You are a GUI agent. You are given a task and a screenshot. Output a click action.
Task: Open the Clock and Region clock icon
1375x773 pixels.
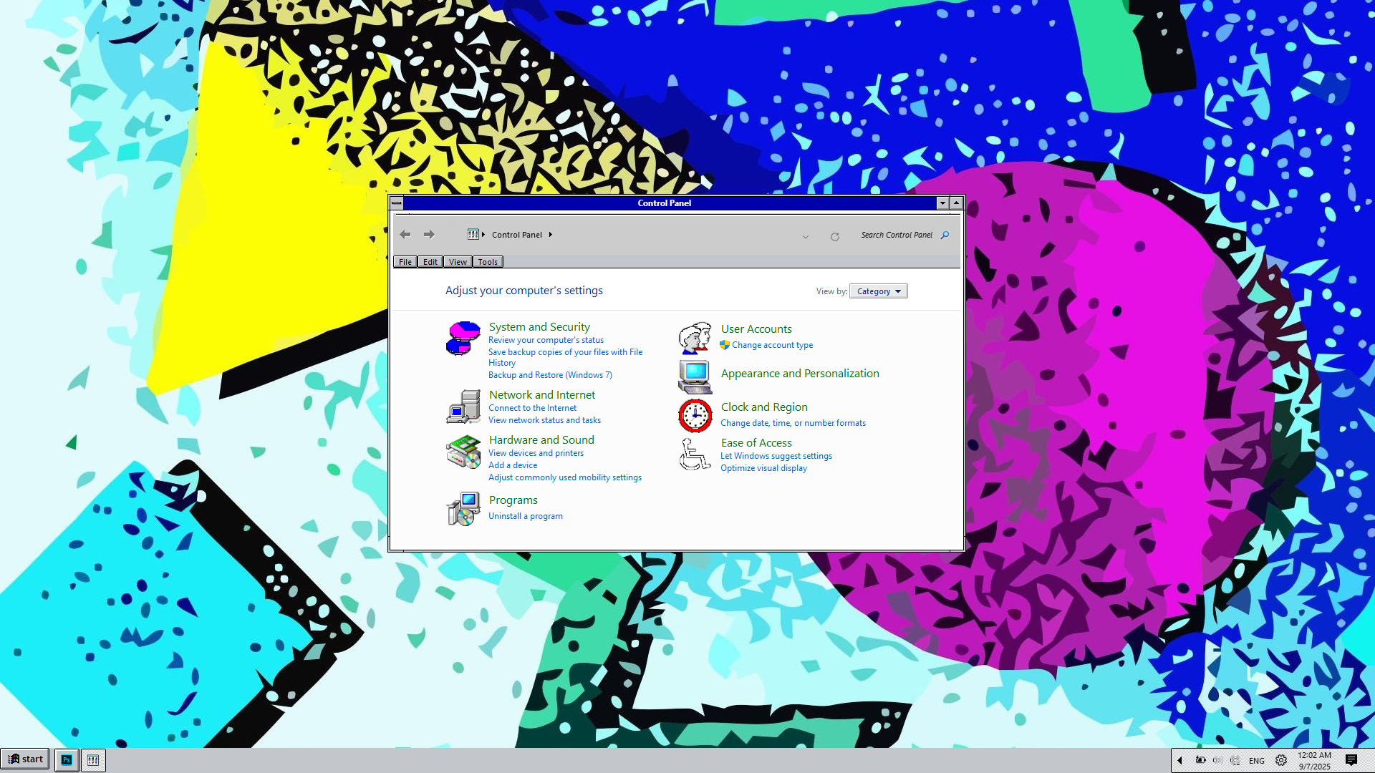pos(695,415)
